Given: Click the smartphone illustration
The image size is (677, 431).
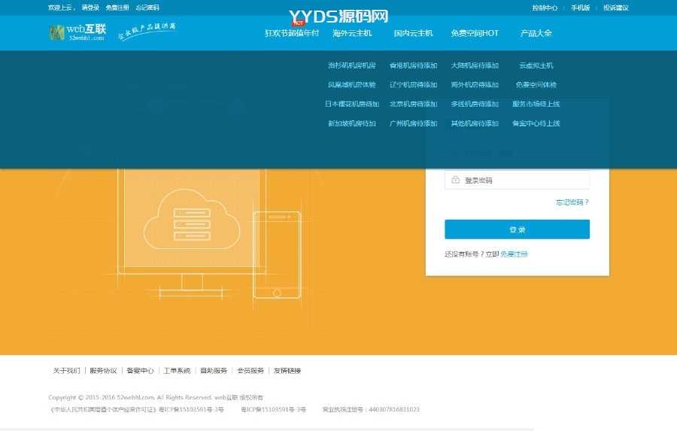Looking at the screenshot, I should click(276, 255).
